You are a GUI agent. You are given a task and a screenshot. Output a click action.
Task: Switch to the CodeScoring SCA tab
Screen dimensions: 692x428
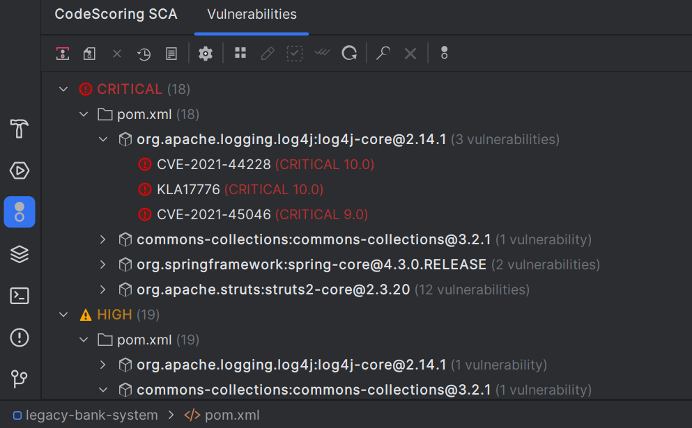(x=116, y=14)
